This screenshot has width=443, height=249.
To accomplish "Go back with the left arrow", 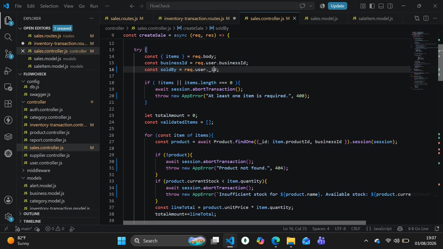I will tap(133, 6).
